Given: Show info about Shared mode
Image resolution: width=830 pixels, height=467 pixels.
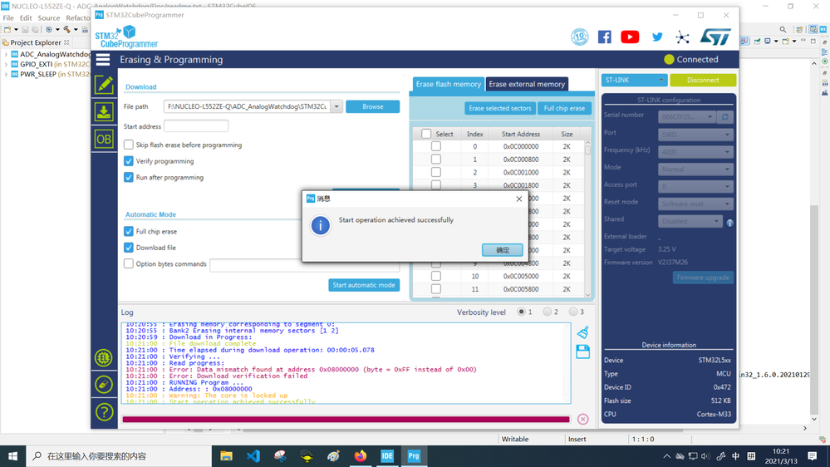Looking at the screenshot, I should pyautogui.click(x=730, y=223).
